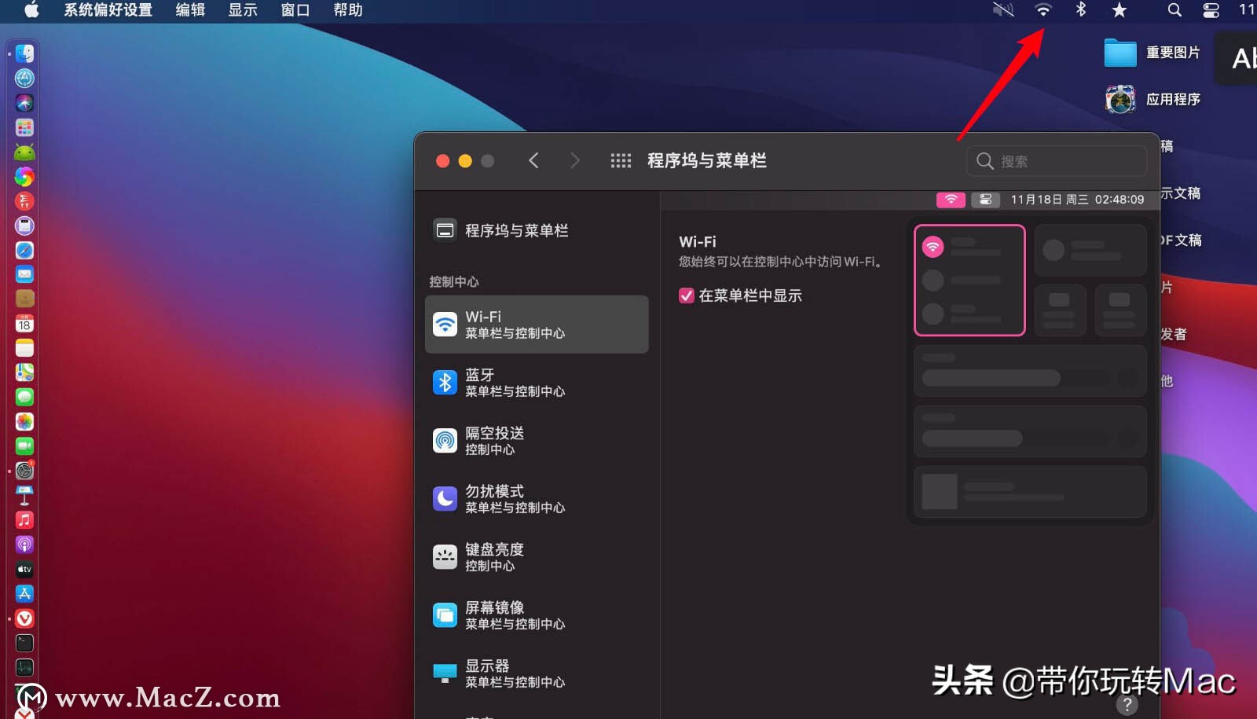This screenshot has width=1257, height=719.
Task: Open the Keynote icon in the Dock
Action: point(24,495)
